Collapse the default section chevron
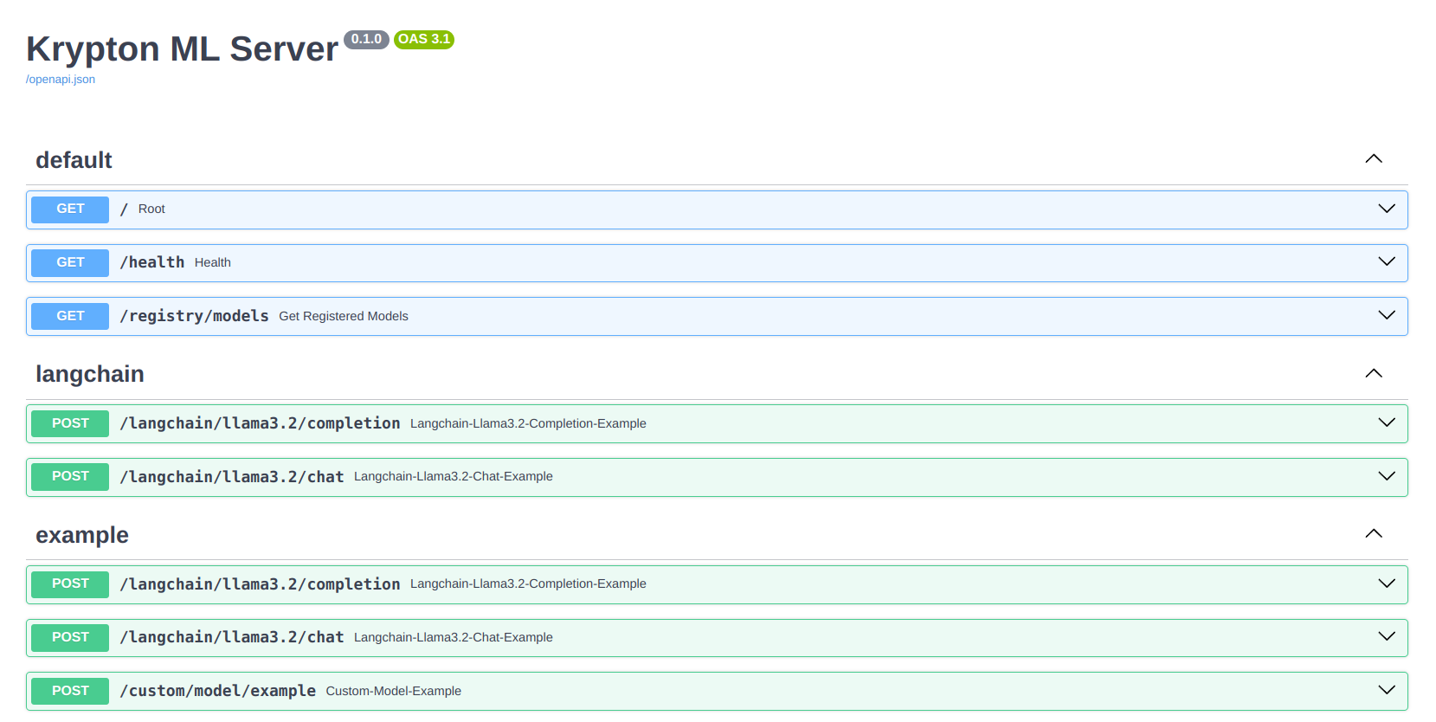This screenshot has height=722, width=1436. [1374, 159]
